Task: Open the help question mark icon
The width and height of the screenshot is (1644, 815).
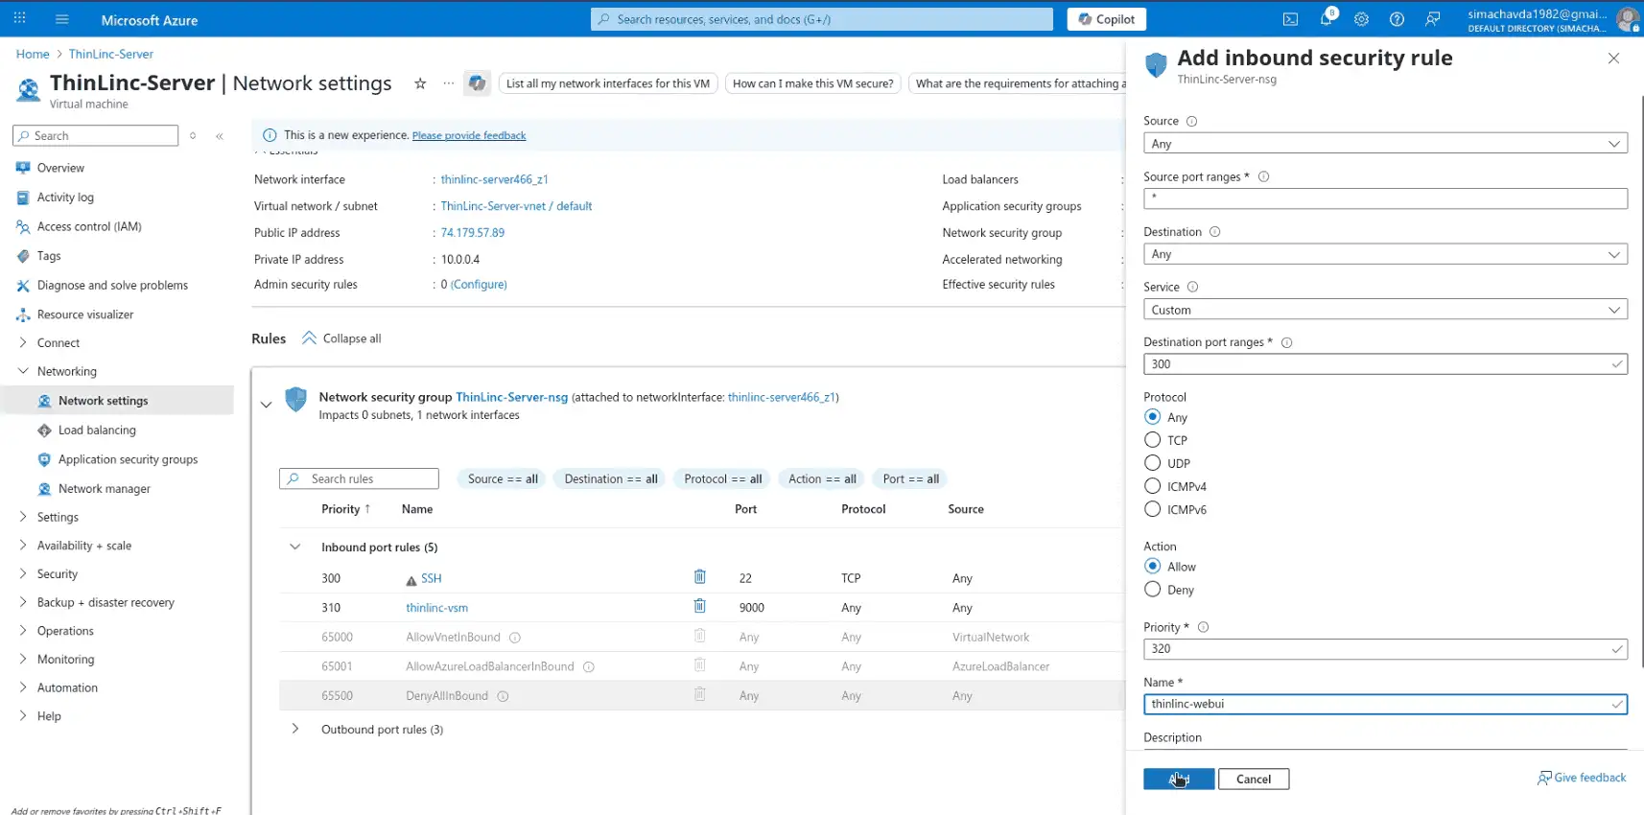Action: [x=1397, y=19]
